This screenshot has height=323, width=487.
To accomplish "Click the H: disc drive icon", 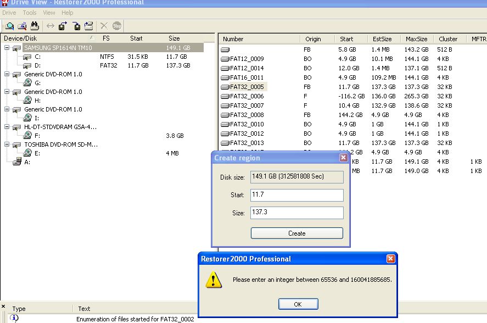I will [x=27, y=100].
